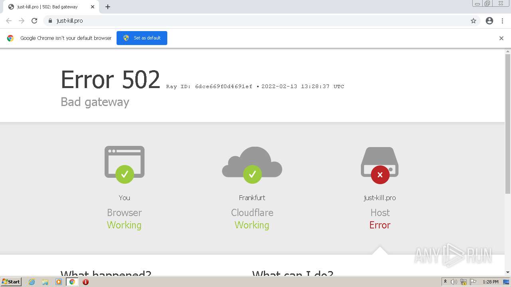Open Windows Media Player from the taskbar
Image resolution: width=511 pixels, height=287 pixels.
[59, 282]
